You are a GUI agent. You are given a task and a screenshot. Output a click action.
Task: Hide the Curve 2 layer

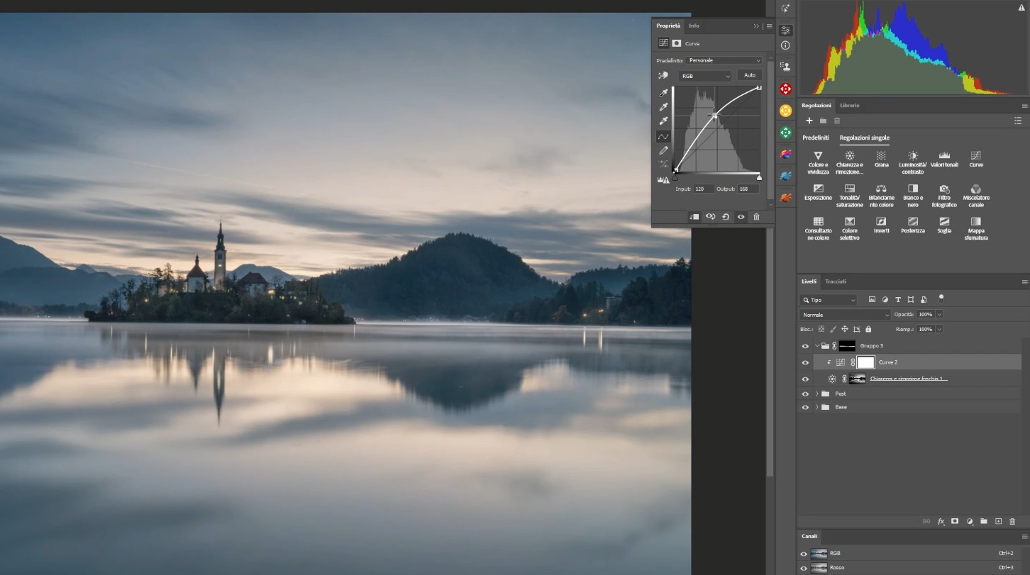click(x=804, y=362)
